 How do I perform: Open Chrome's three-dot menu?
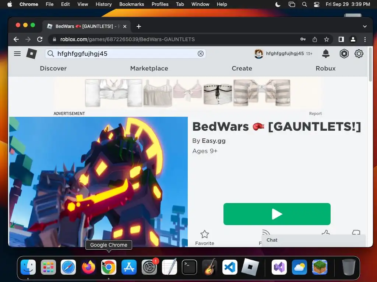point(365,39)
